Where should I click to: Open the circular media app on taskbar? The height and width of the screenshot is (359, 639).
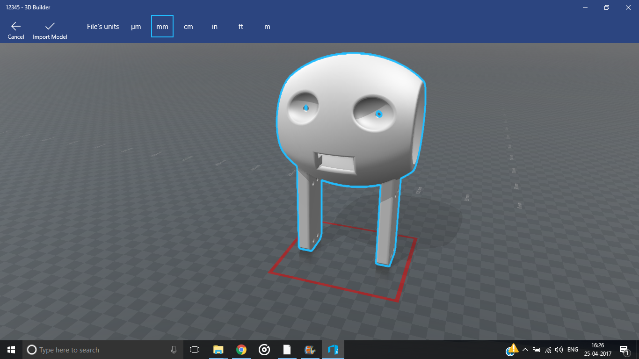264,350
